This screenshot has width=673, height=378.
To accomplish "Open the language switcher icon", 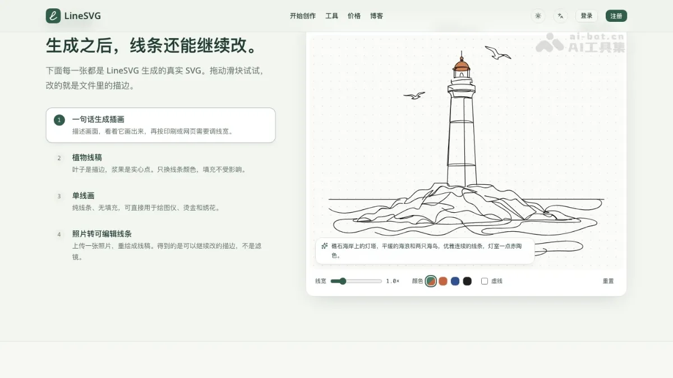I will (x=560, y=16).
